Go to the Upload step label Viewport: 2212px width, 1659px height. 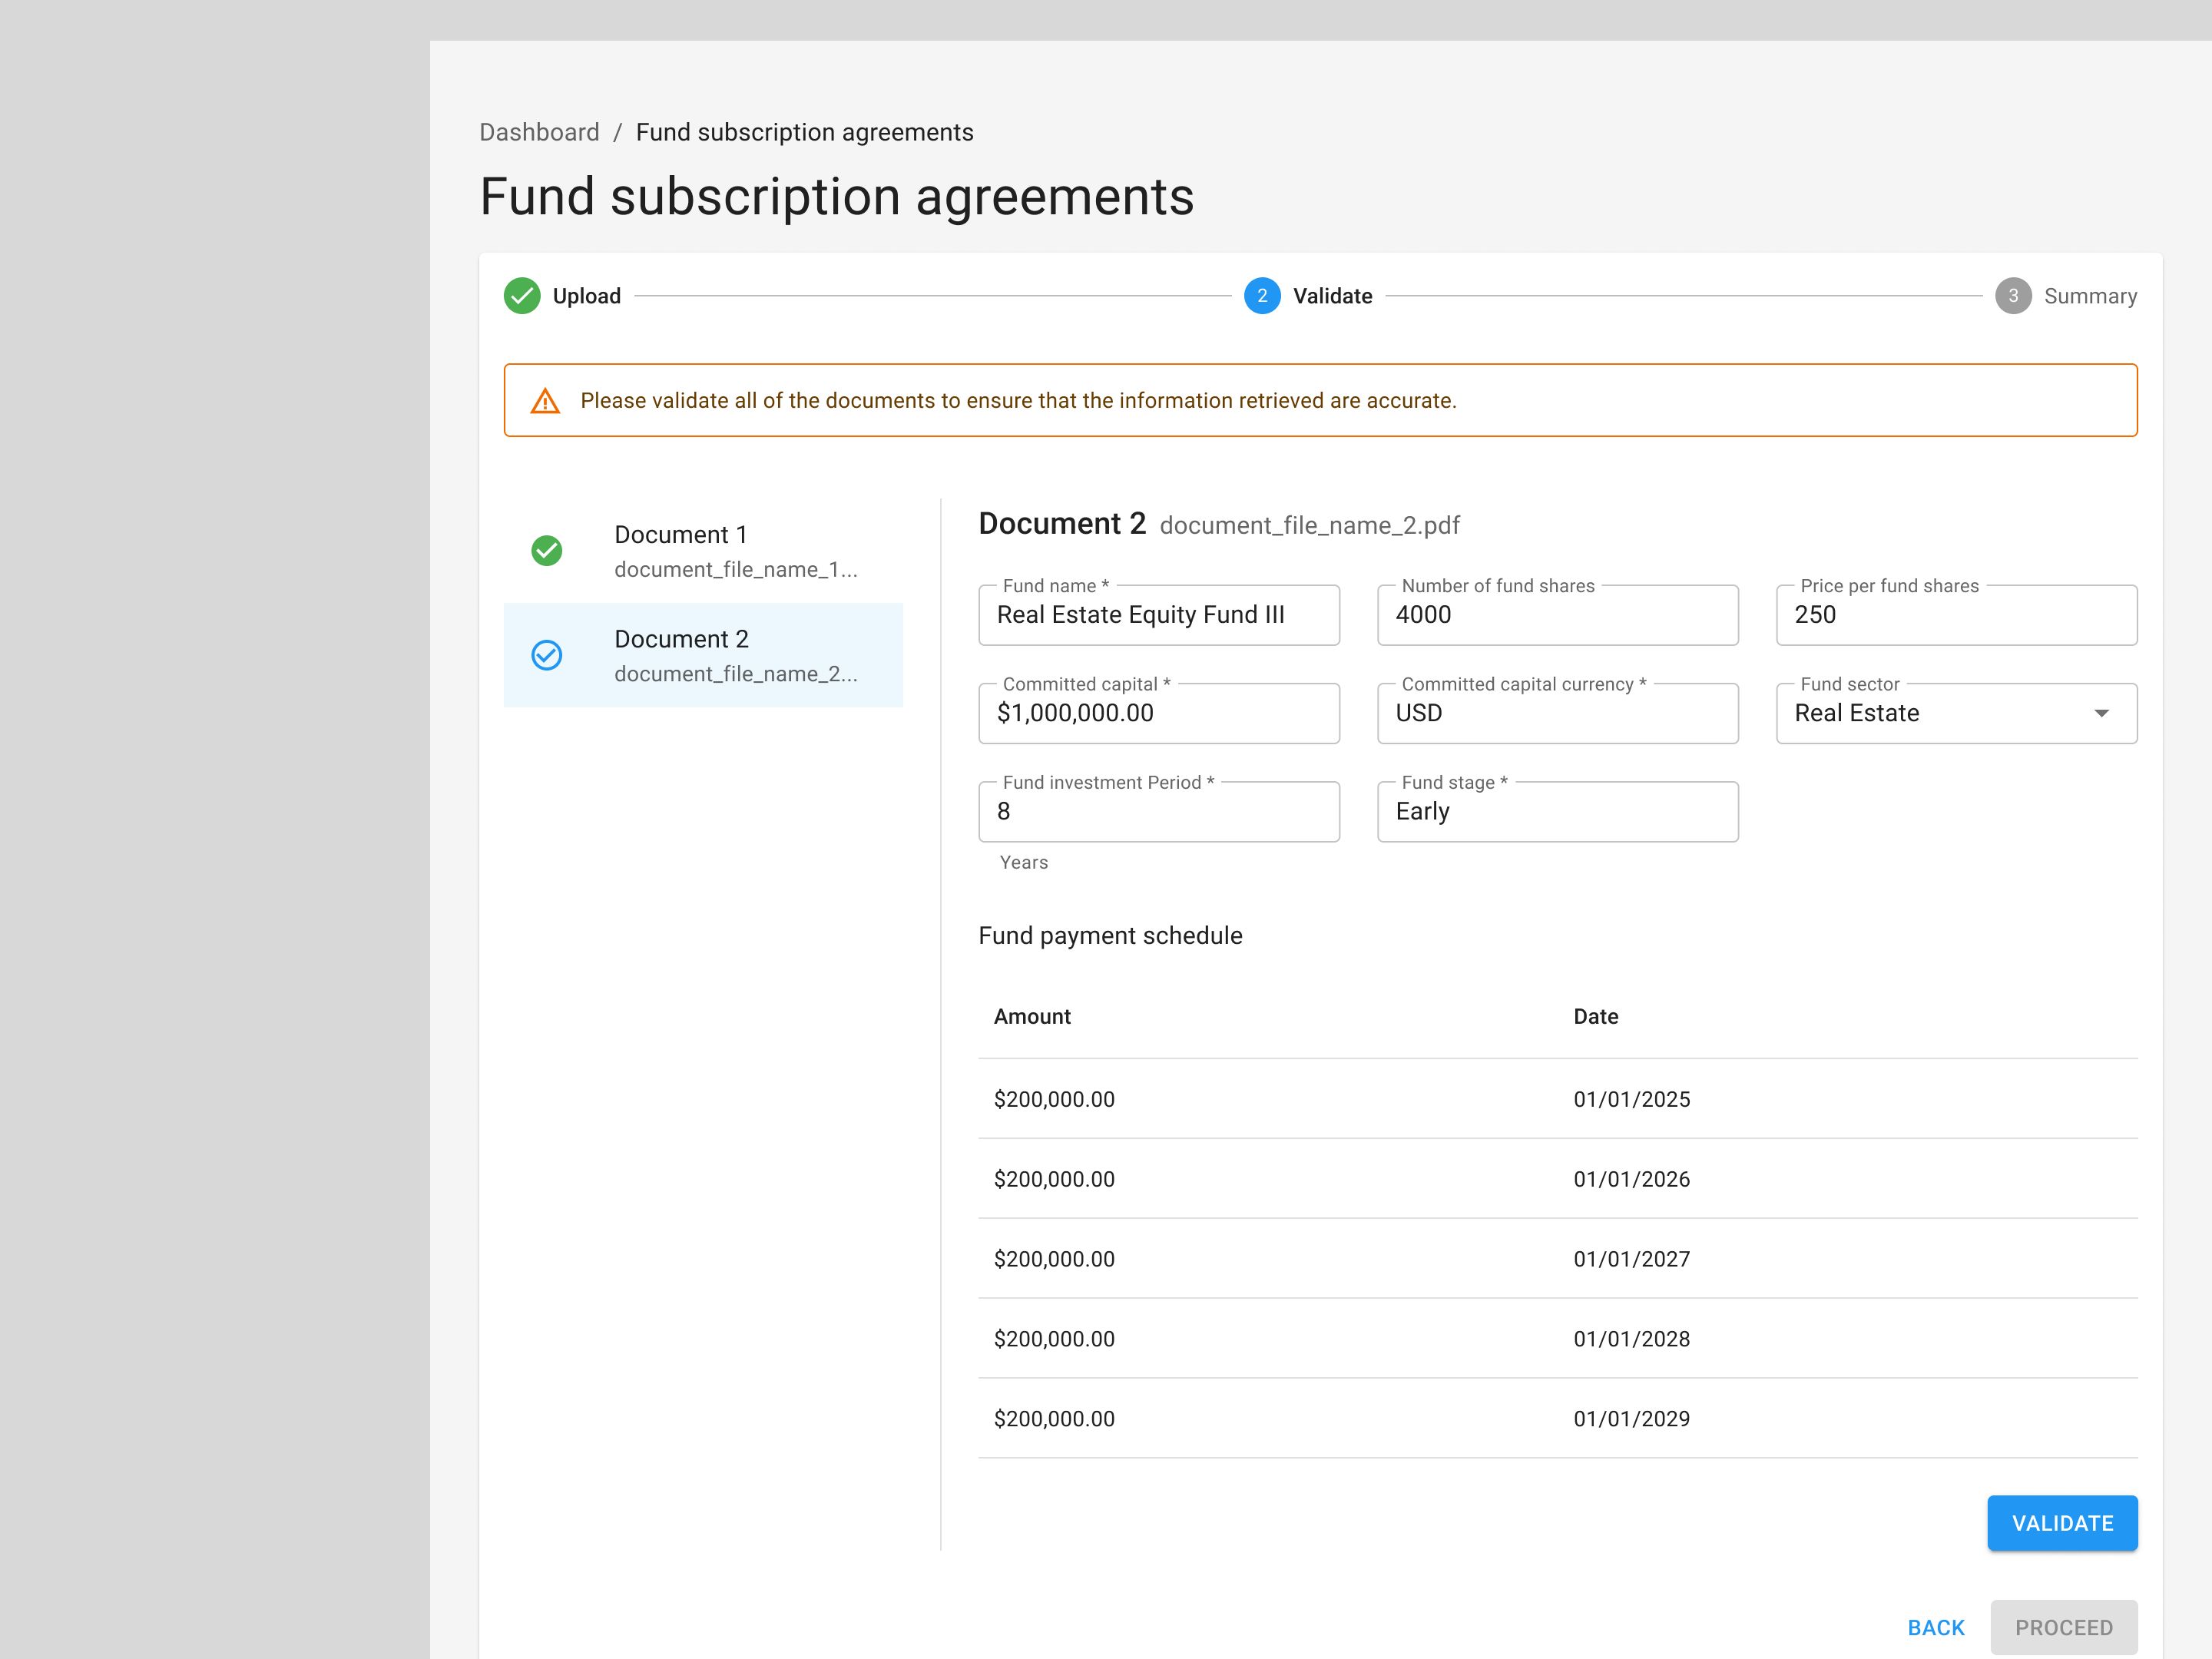[x=587, y=296]
